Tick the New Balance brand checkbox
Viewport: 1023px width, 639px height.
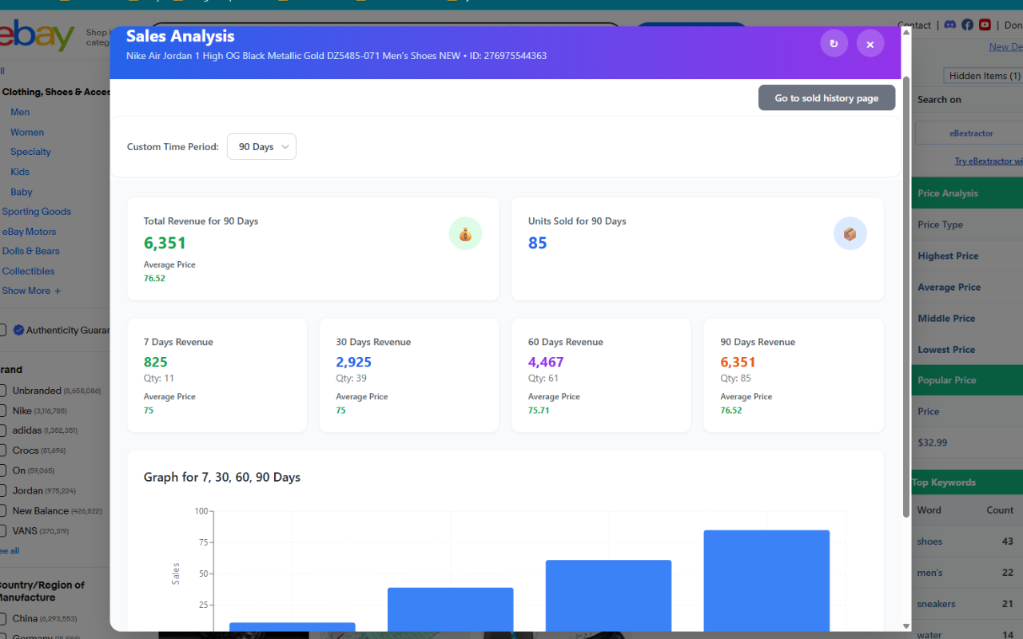pos(2,510)
